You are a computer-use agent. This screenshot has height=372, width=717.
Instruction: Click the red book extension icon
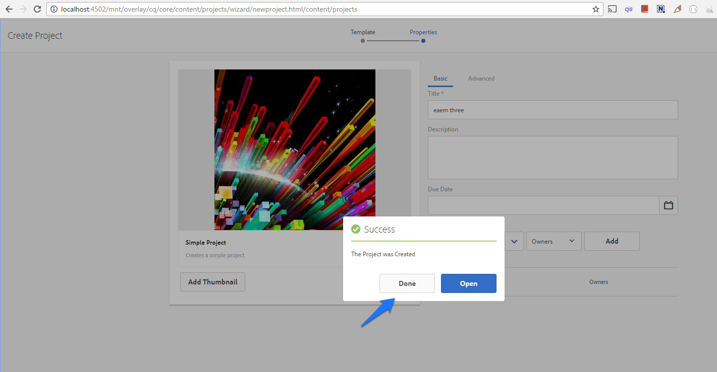click(644, 9)
